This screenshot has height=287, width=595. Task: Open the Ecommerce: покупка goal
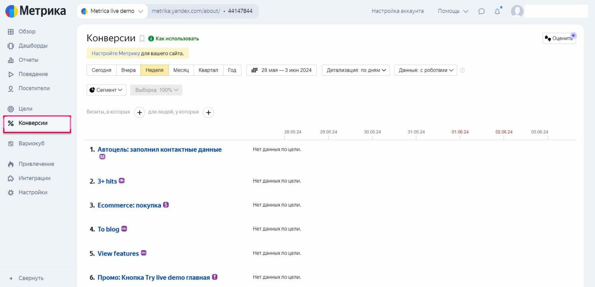click(x=129, y=205)
